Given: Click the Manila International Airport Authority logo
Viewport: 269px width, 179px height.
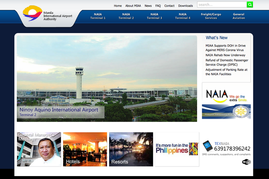Looking at the screenshot, I should (x=47, y=14).
